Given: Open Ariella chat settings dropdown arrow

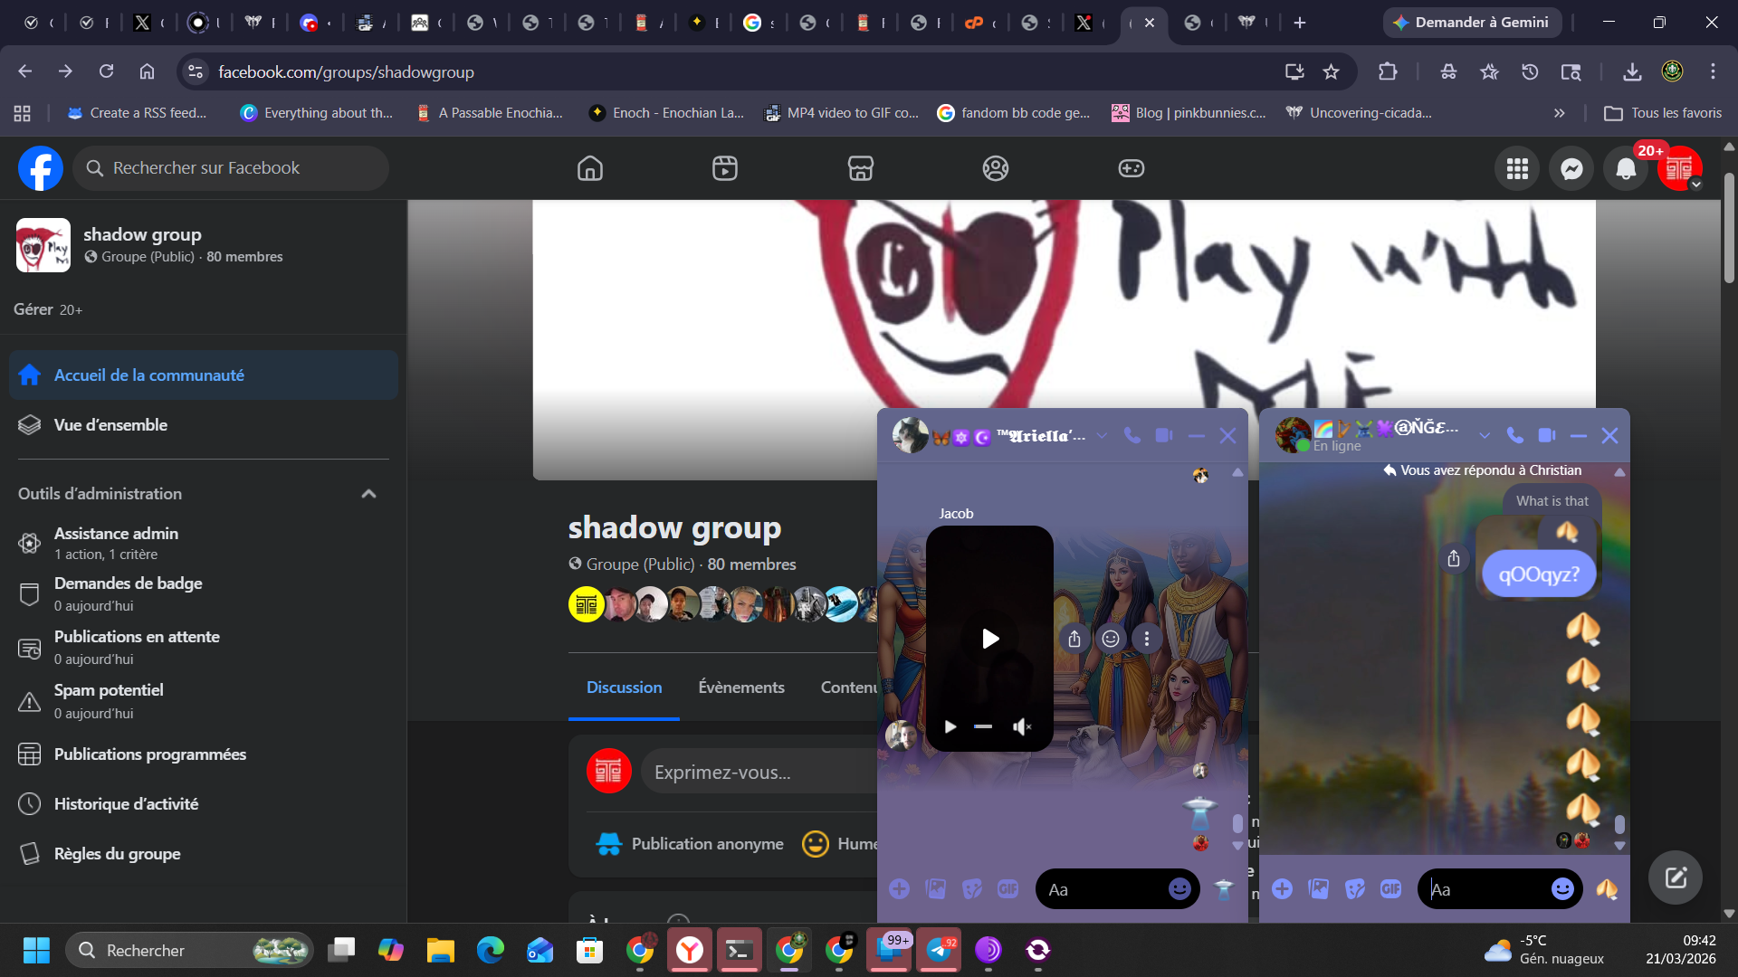Looking at the screenshot, I should point(1102,436).
